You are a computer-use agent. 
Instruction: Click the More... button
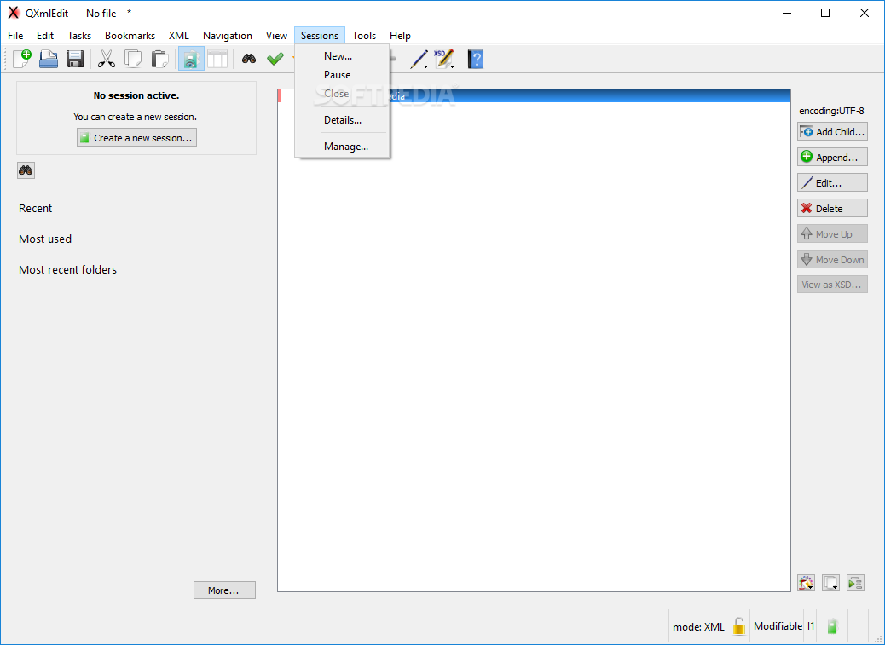[224, 590]
